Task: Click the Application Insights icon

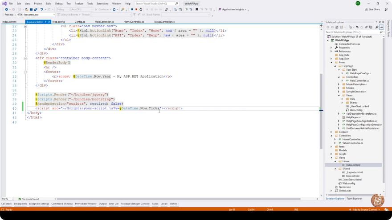Action: tap(220, 9)
